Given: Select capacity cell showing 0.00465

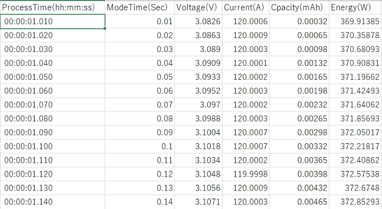Looking at the screenshot, I should pos(299,201).
